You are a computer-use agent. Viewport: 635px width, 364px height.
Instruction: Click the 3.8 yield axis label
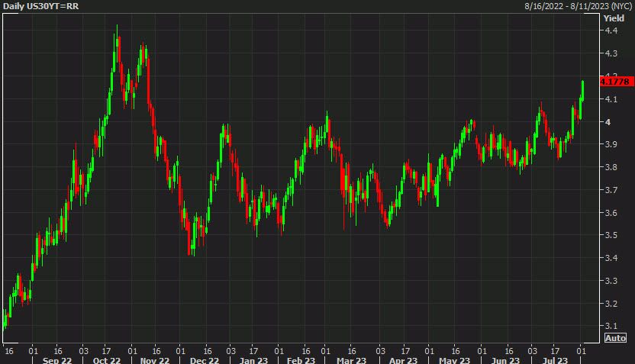(x=611, y=167)
